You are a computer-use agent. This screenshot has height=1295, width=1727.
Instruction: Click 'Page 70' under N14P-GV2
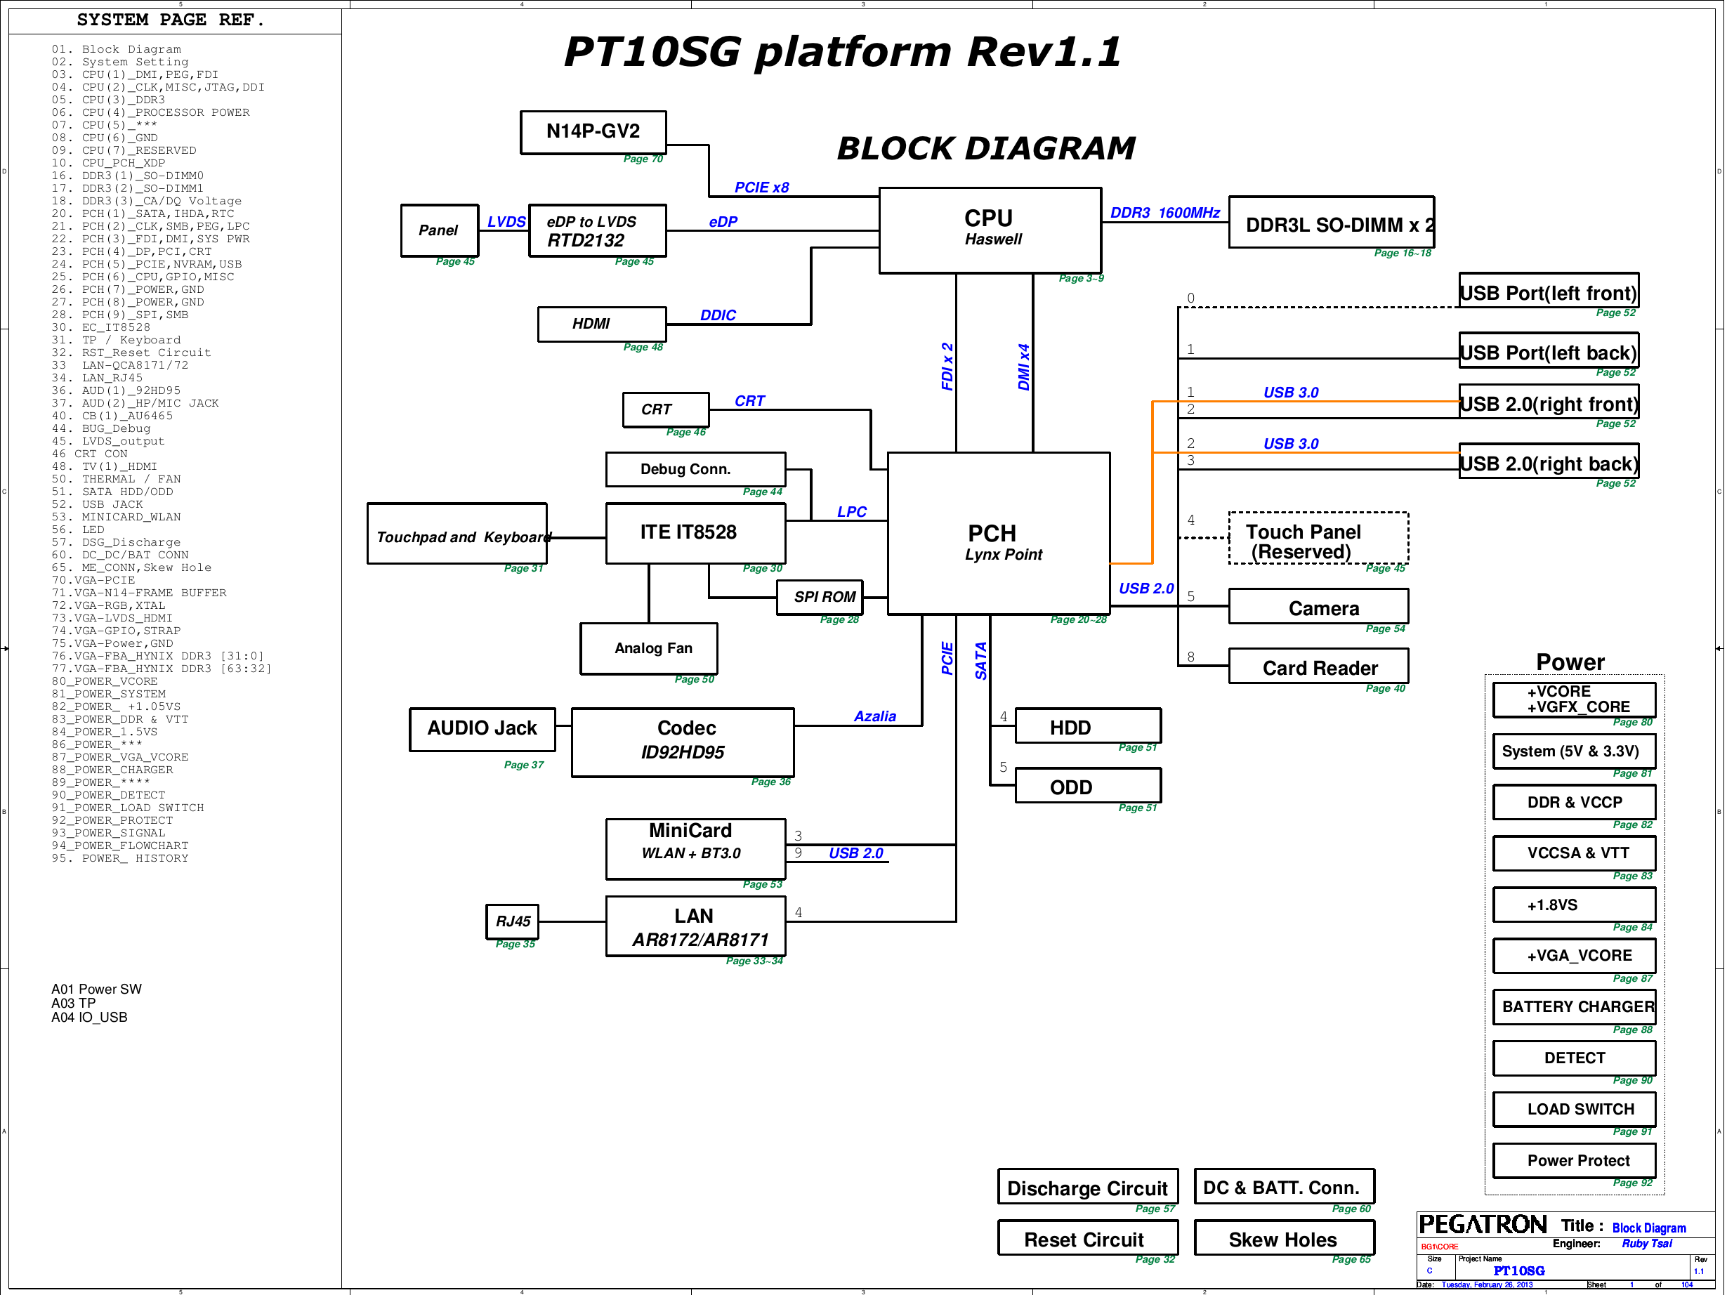coord(643,159)
